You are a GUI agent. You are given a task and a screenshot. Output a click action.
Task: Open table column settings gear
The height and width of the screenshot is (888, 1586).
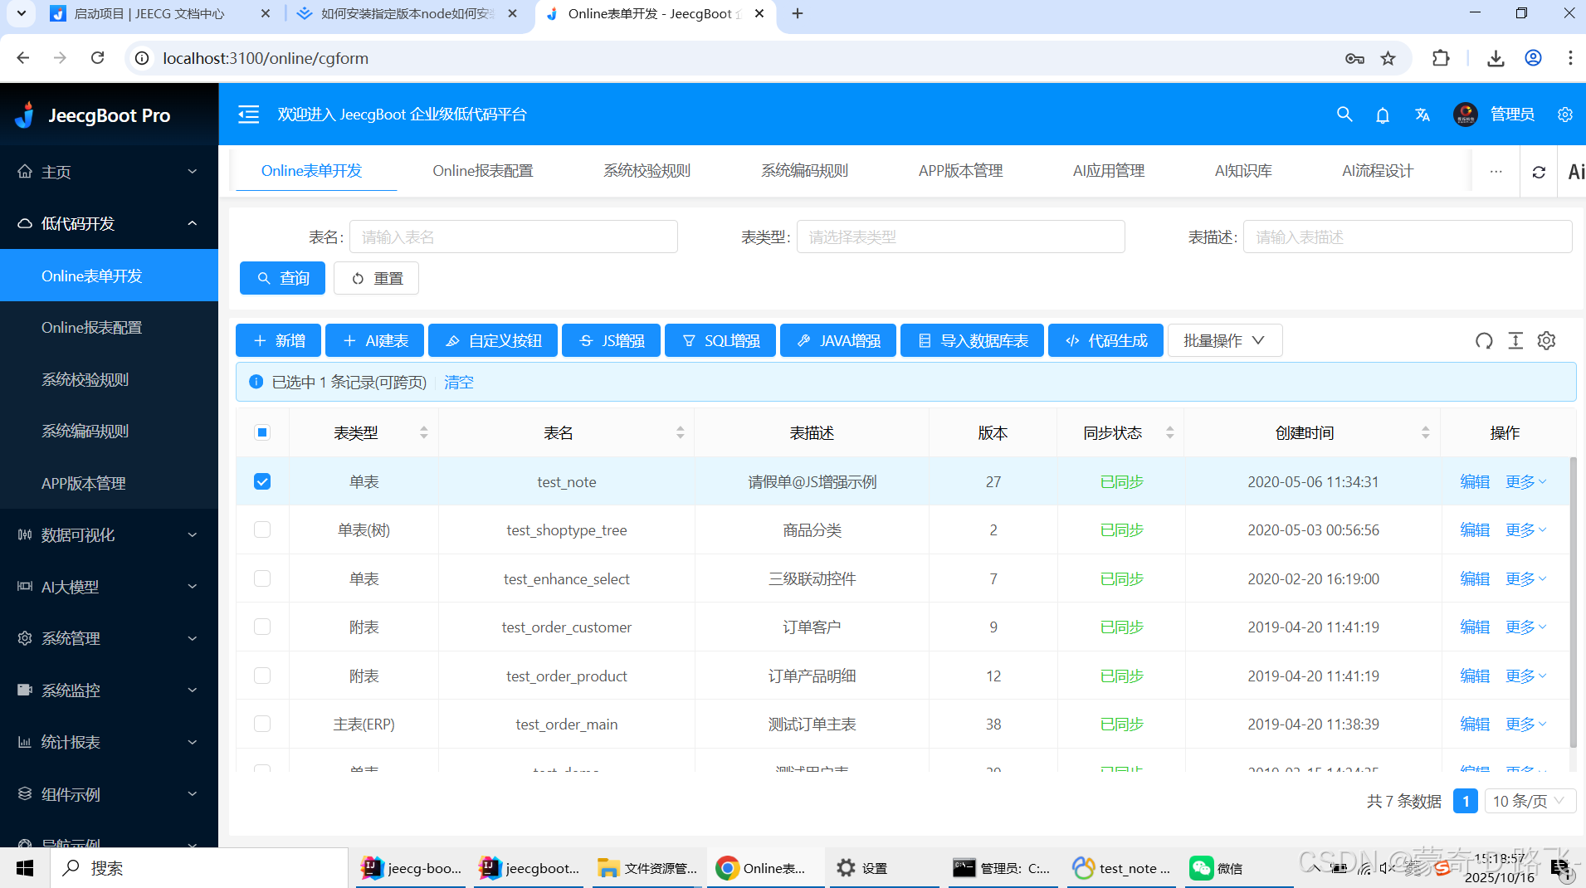point(1547,340)
